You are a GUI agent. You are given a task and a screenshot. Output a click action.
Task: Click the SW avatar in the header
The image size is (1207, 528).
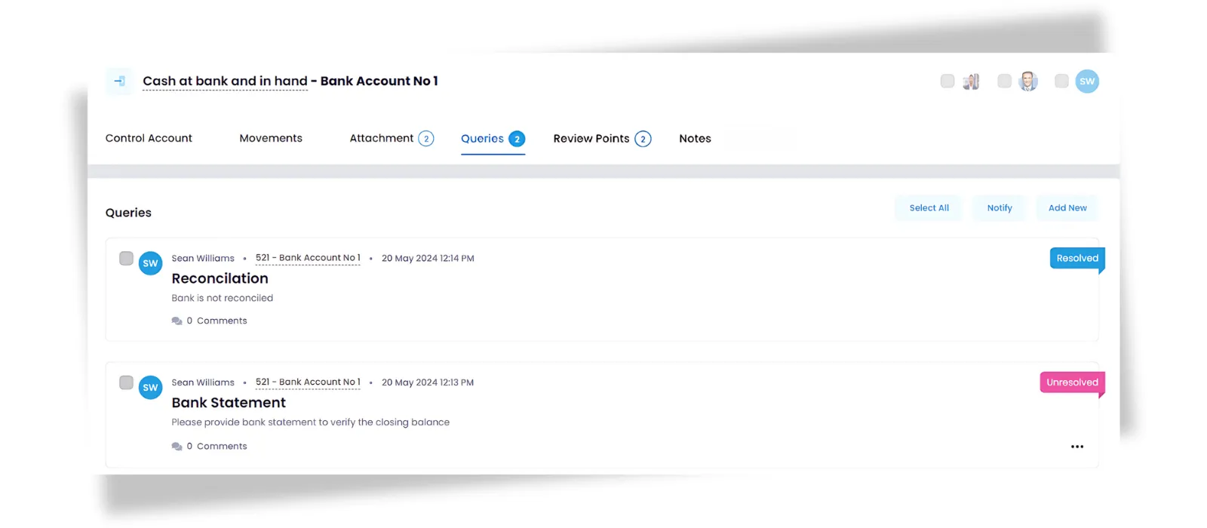[x=1086, y=81]
